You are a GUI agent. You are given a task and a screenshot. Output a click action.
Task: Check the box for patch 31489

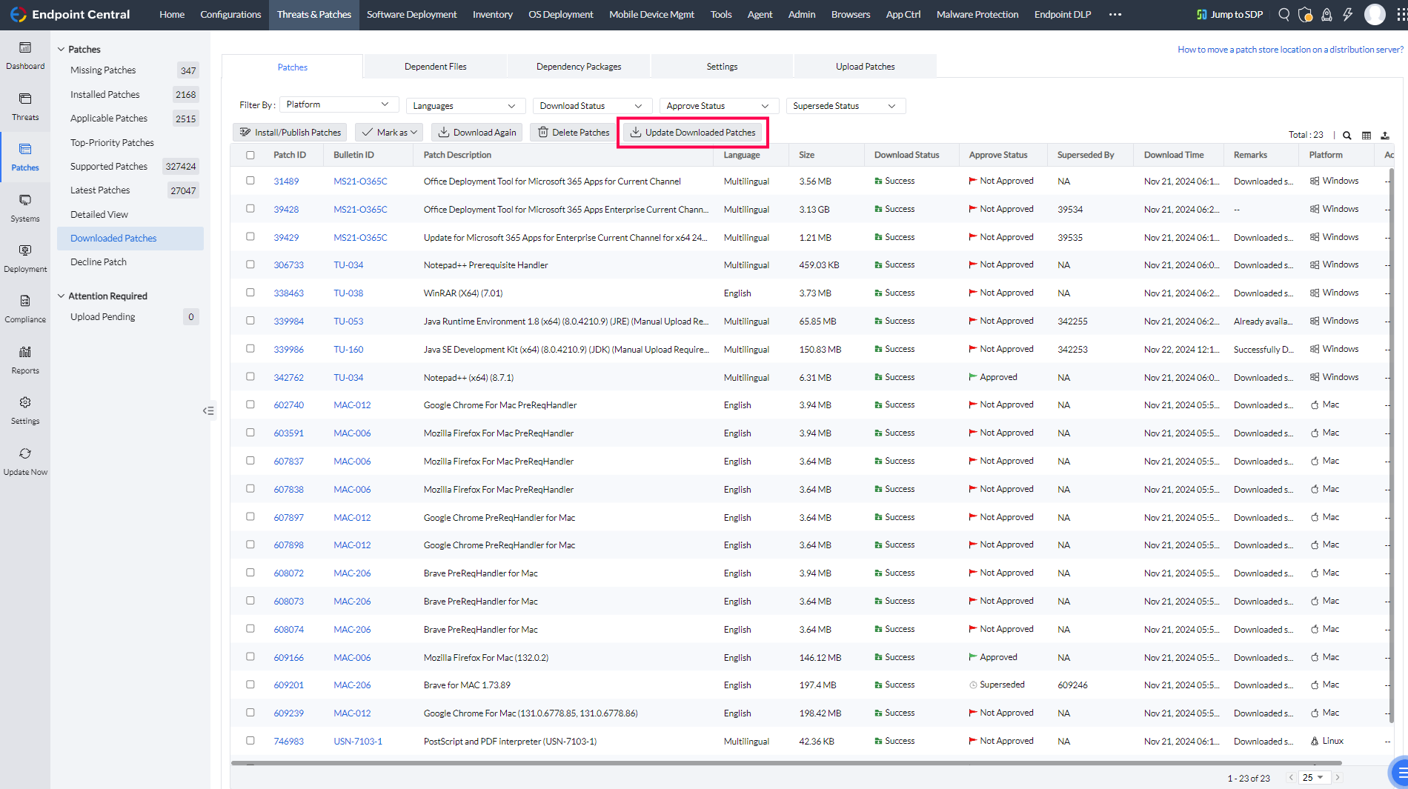250,181
